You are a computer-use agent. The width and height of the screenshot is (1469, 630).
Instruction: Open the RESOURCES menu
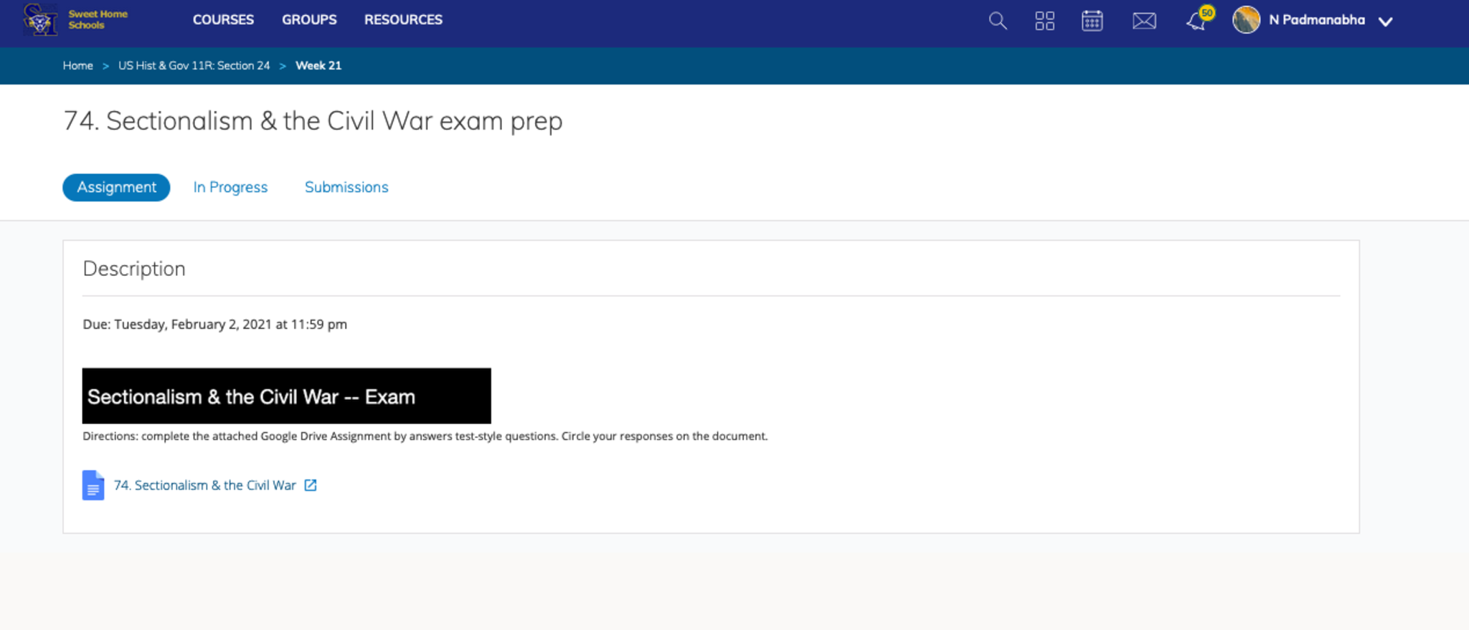click(403, 20)
